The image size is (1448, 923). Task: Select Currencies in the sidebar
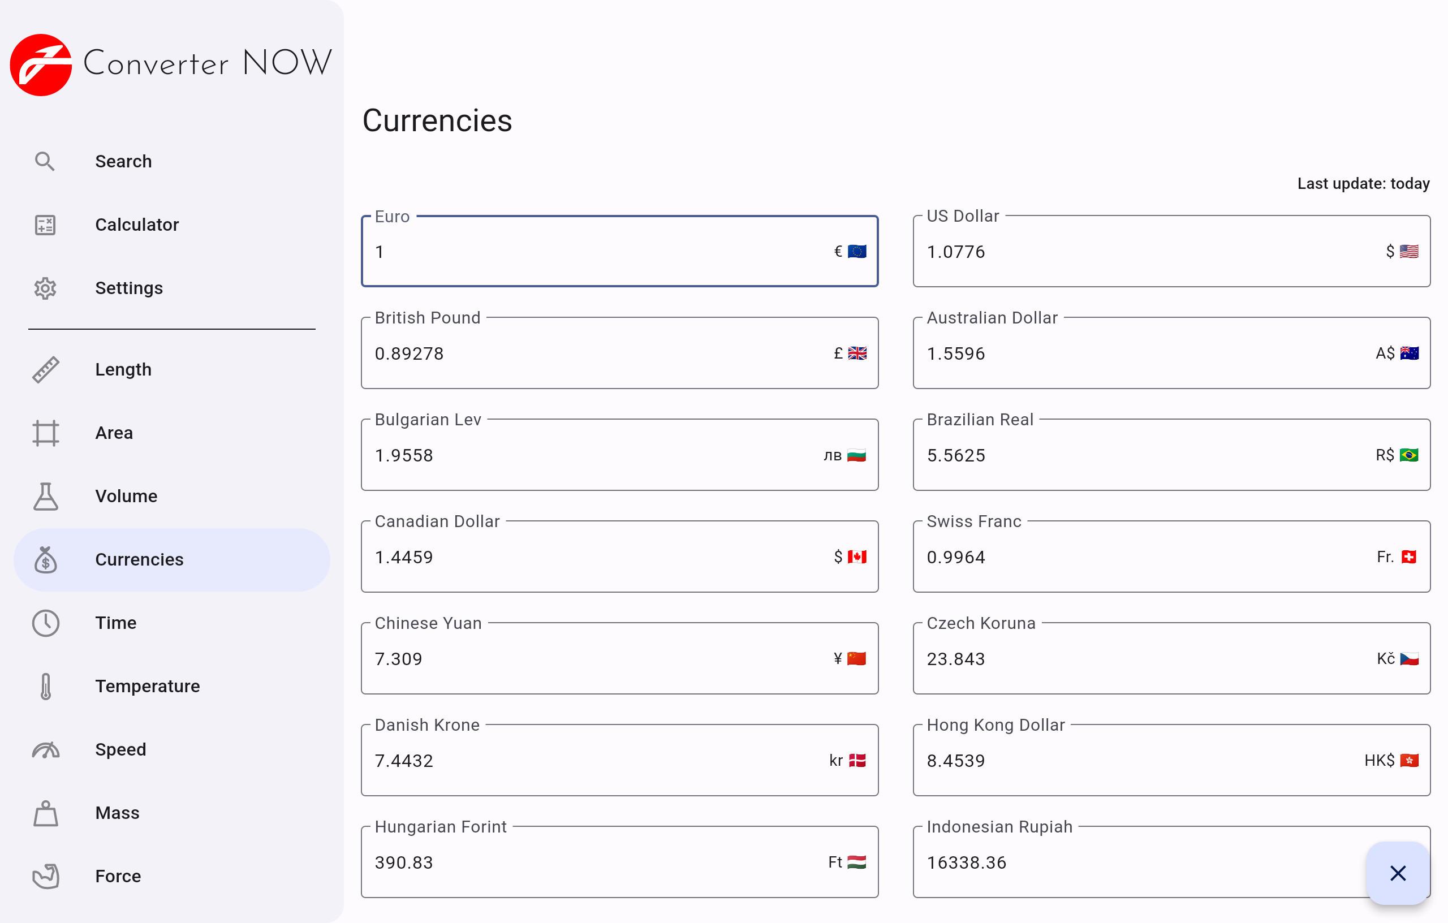click(139, 559)
